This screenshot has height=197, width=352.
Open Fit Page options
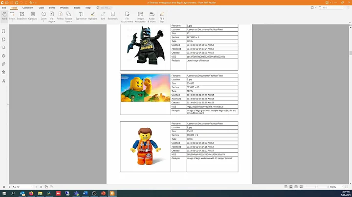click(52, 17)
